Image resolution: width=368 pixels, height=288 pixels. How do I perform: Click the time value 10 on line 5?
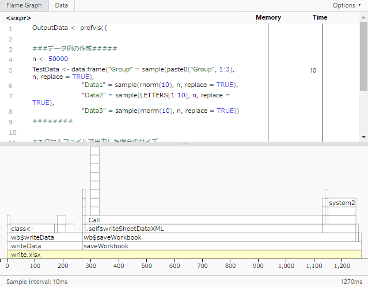tap(313, 70)
